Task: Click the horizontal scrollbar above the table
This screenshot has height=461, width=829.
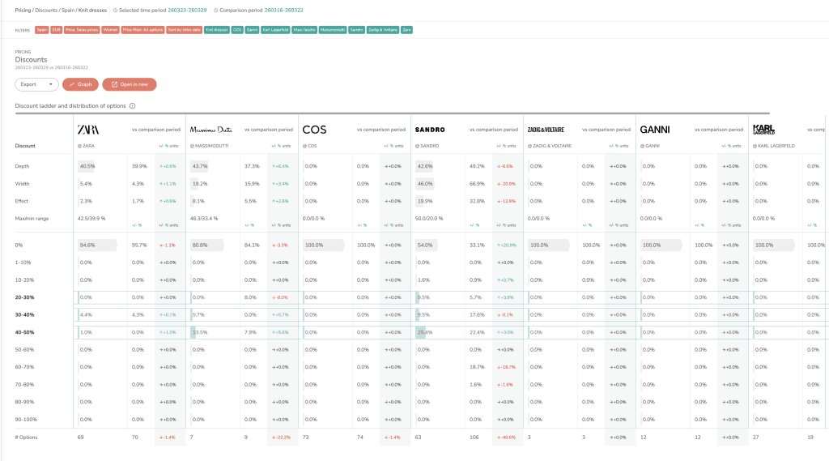Action: pyautogui.click(x=389, y=113)
